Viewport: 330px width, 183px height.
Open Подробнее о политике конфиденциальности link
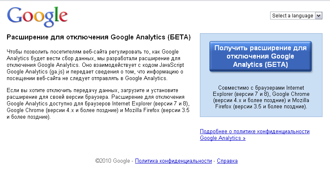[254, 132]
